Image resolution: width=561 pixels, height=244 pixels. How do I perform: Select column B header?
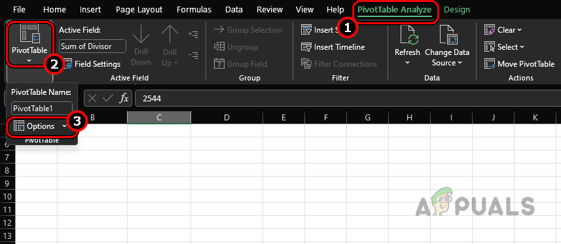(92, 117)
